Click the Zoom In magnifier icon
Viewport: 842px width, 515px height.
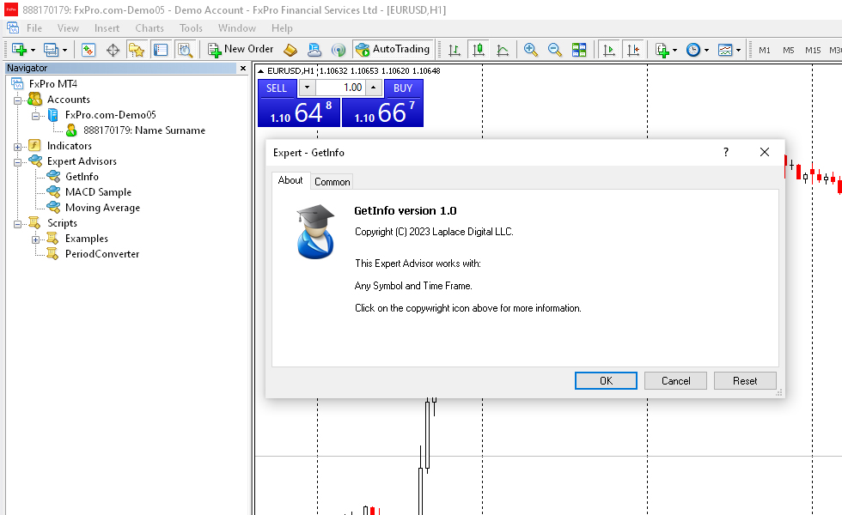[x=531, y=50]
